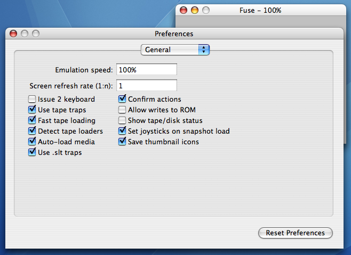The width and height of the screenshot is (351, 255).
Task: Close the Fuse emulator window
Action: pos(184,10)
